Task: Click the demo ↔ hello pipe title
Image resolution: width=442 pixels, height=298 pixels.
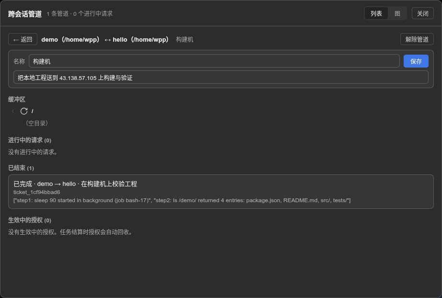Action: point(105,39)
